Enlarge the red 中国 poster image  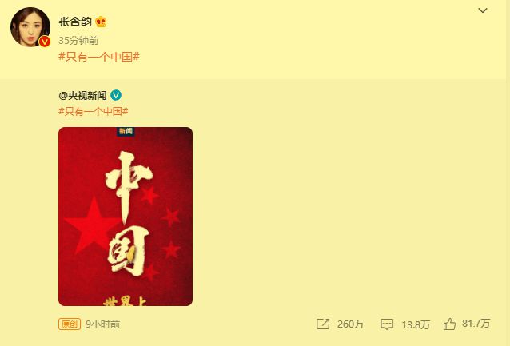(126, 217)
